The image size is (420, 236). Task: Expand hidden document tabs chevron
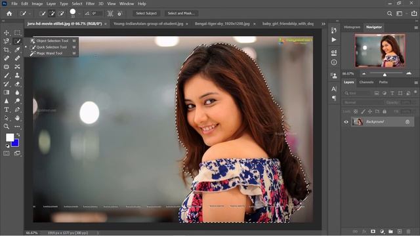324,24
